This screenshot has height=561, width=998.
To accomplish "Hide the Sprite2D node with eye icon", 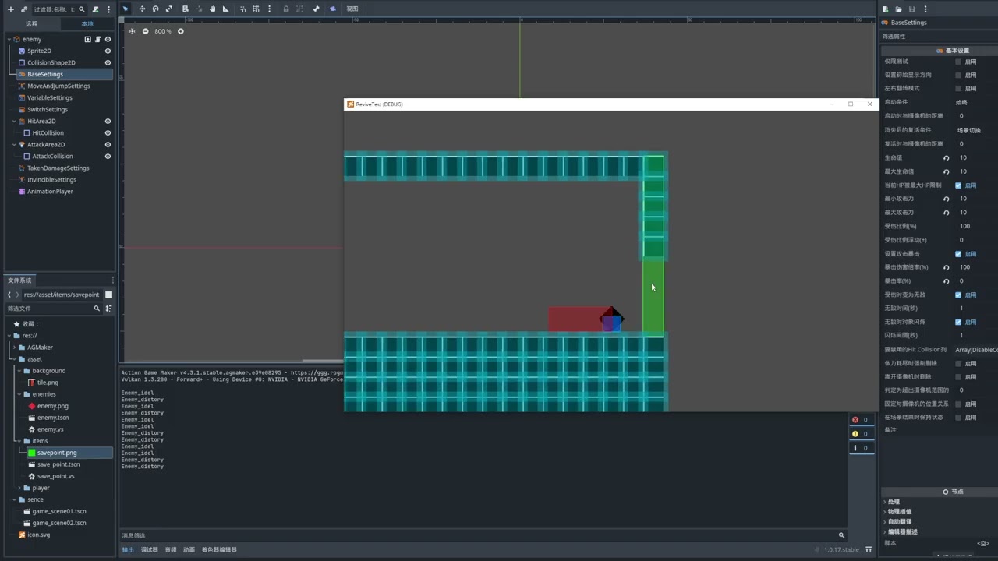I will click(108, 51).
